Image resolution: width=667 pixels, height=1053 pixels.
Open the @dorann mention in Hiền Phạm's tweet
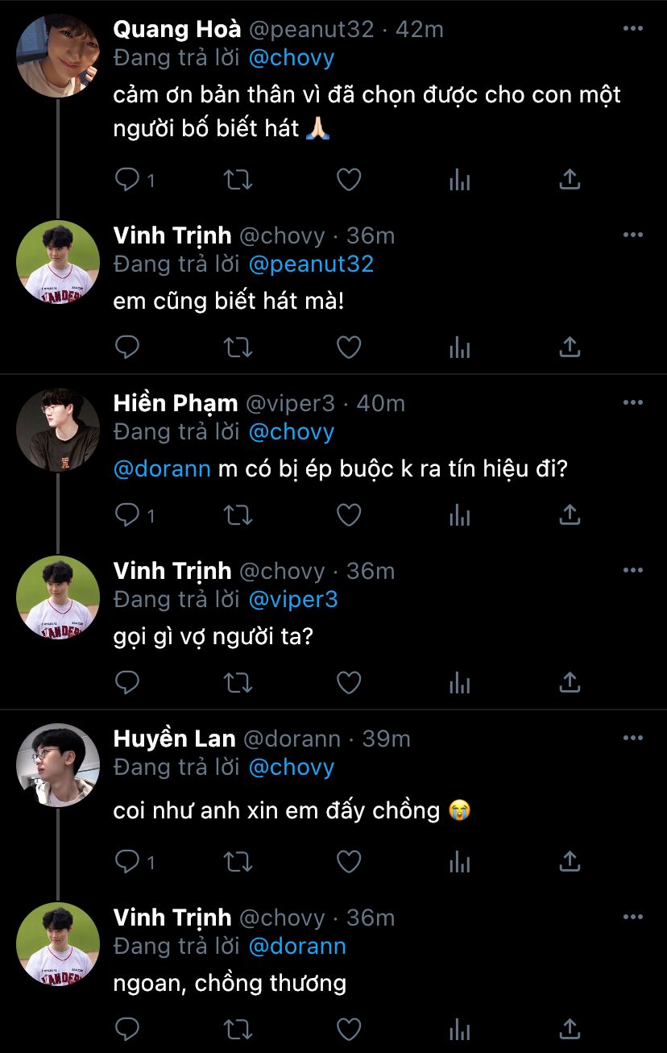coord(162,468)
